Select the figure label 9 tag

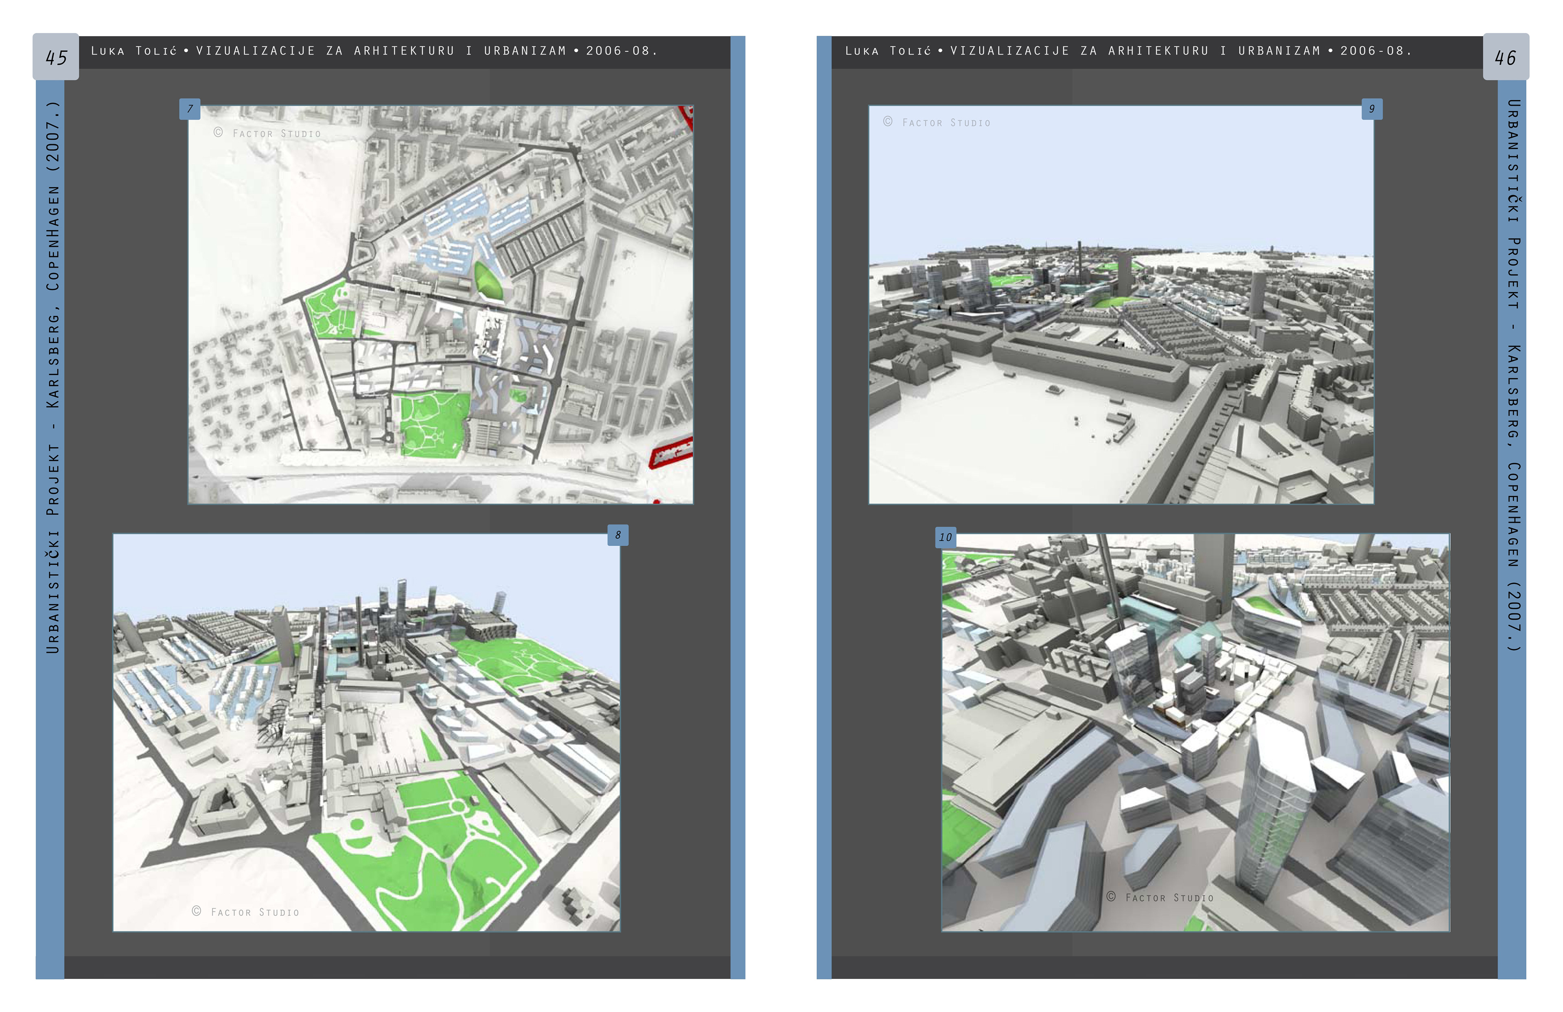[1372, 109]
